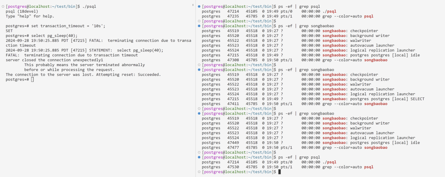Click "This probably means the server terminated abnormally"
445x177 pixels.
pyautogui.click(x=84, y=65)
